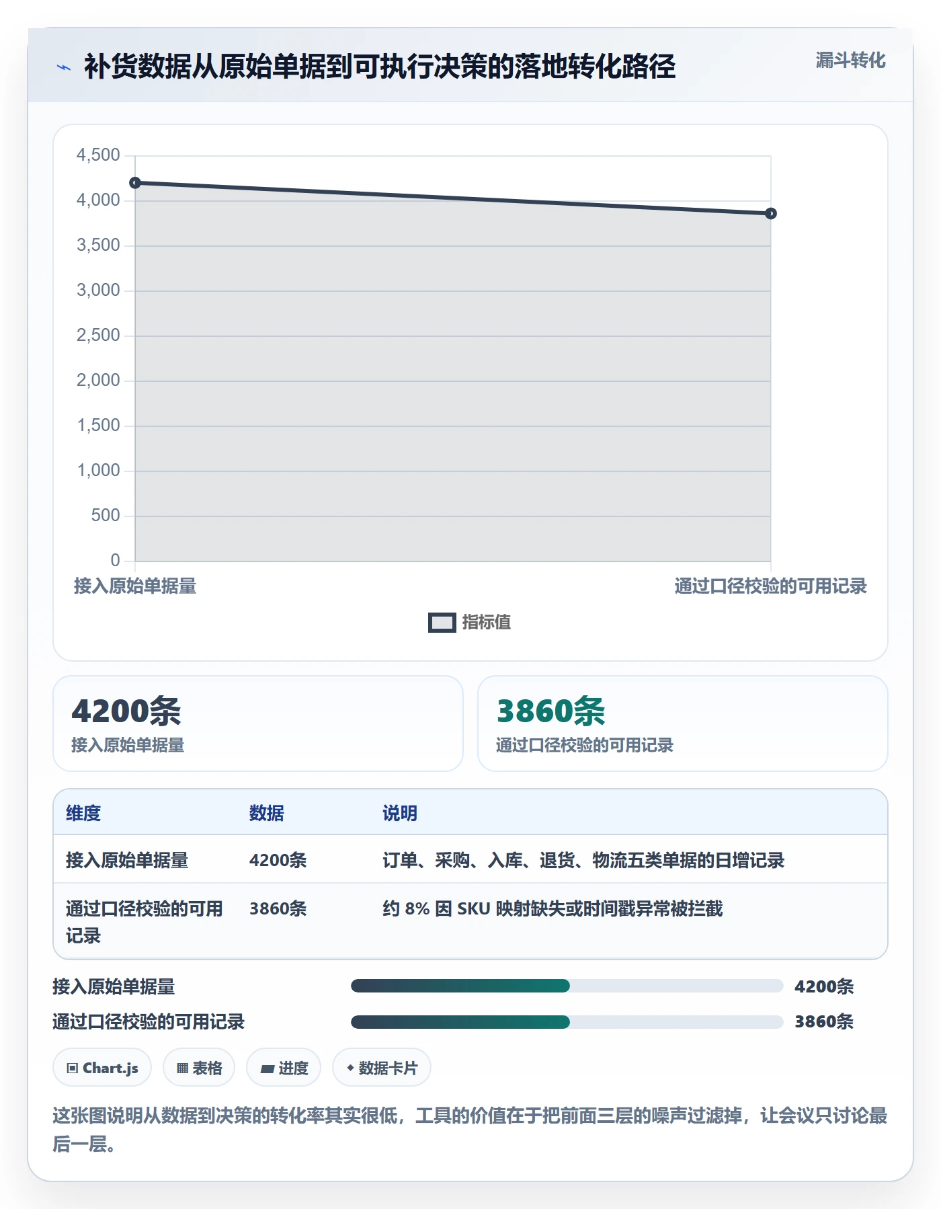The height and width of the screenshot is (1209, 941).
Task: Select the 约 8% 因 SKU 映射缺失 description cell
Action: pyautogui.click(x=553, y=908)
